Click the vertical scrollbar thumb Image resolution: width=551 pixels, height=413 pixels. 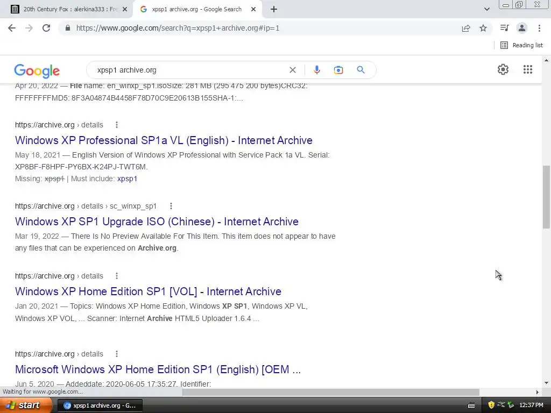point(546,197)
